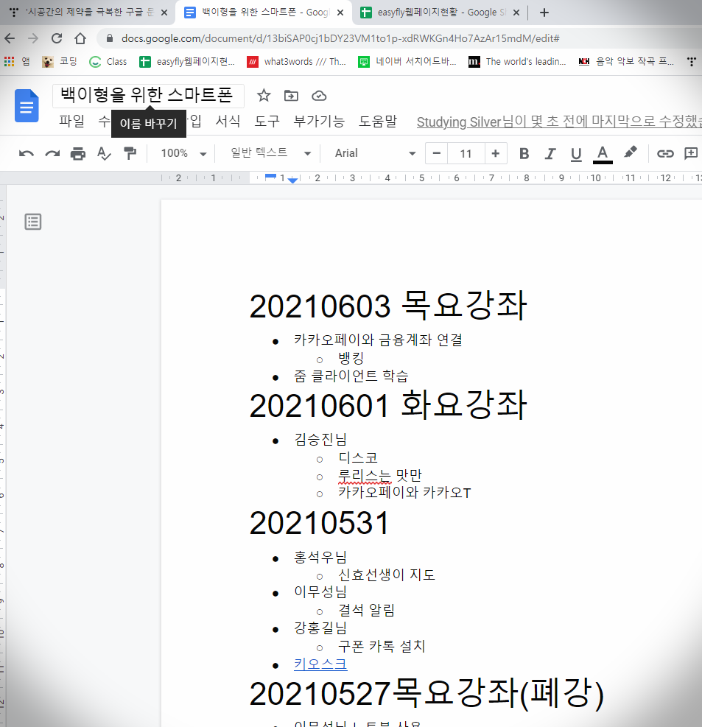This screenshot has width=702, height=727.
Task: Open easyfly웹페이지현 bookmark
Action: click(x=187, y=61)
